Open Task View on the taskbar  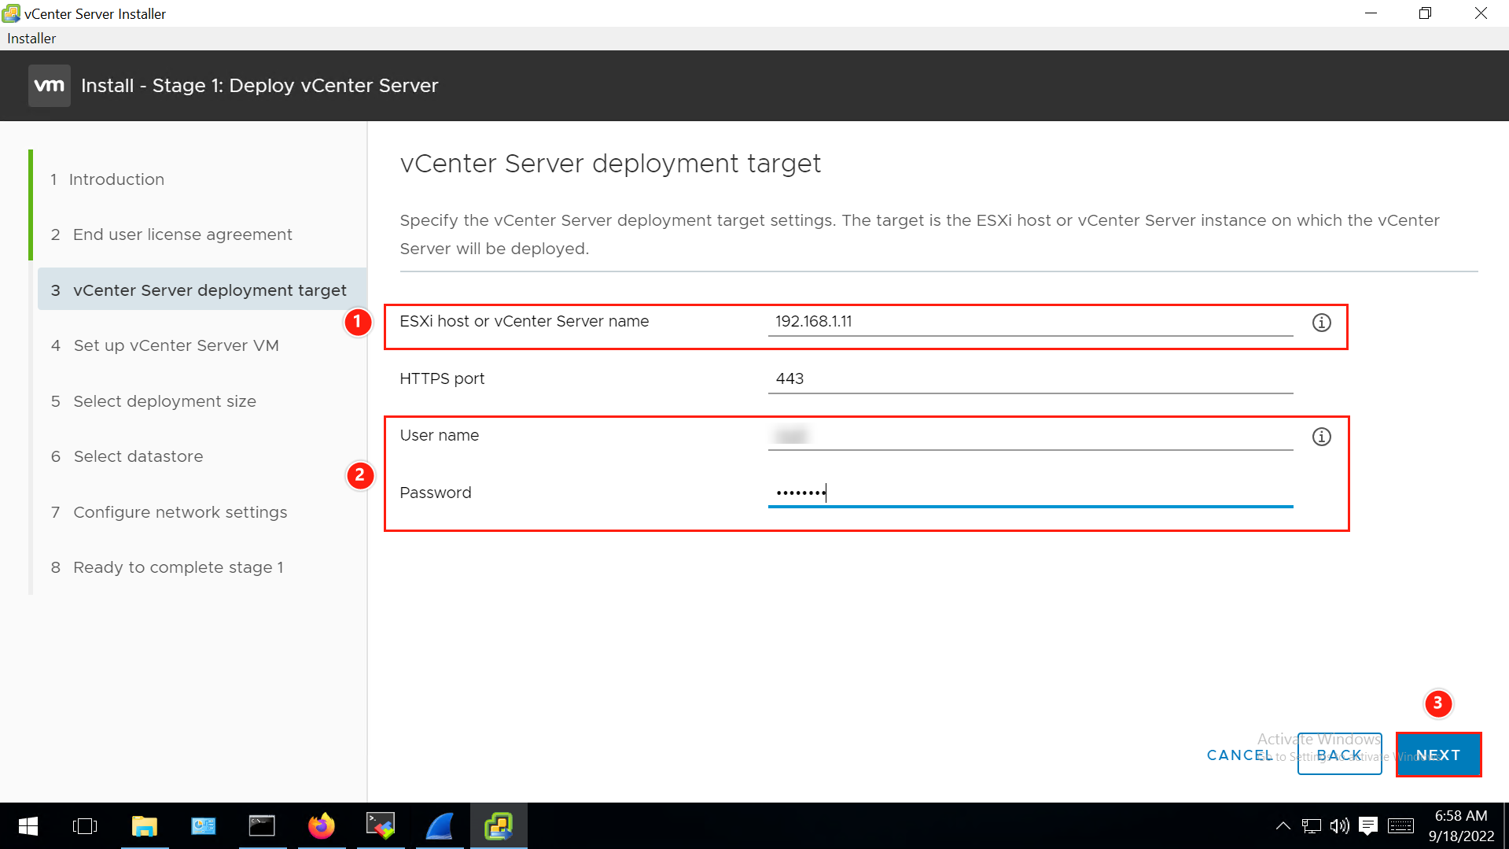click(x=85, y=826)
